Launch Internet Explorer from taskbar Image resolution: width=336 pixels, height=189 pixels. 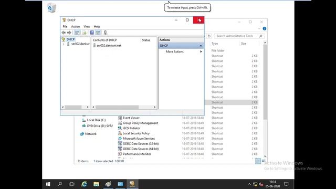[x=84, y=184]
